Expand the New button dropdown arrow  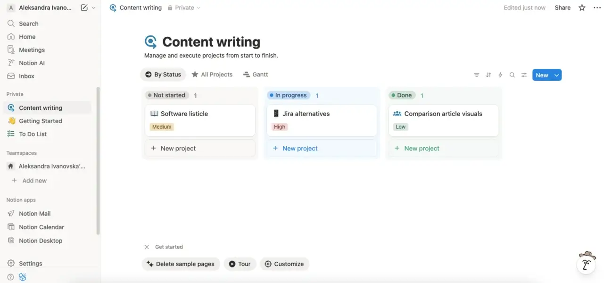pos(557,75)
